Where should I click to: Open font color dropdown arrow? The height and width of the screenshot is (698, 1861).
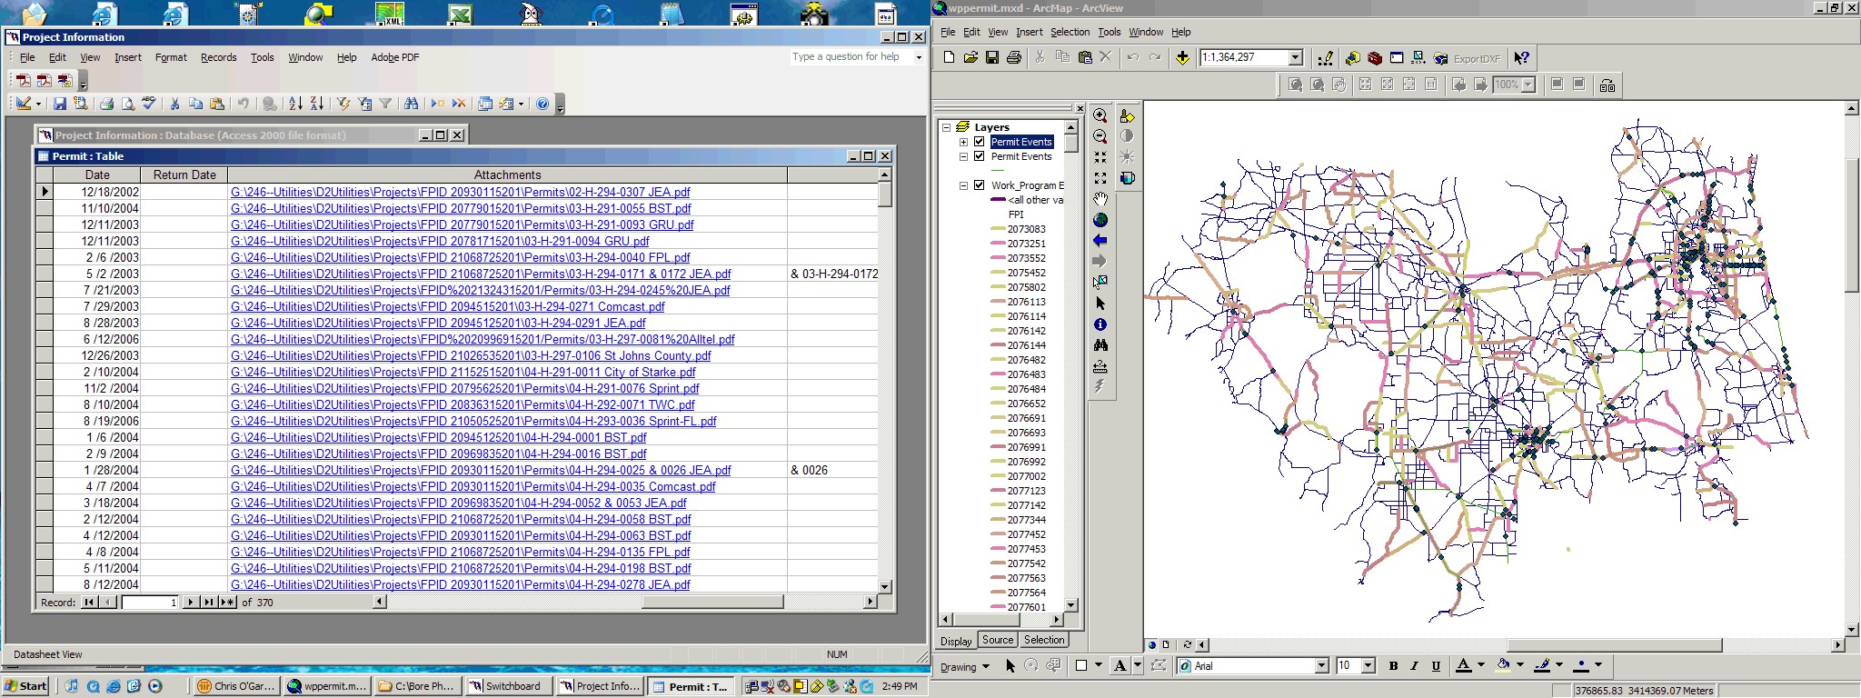[1481, 666]
